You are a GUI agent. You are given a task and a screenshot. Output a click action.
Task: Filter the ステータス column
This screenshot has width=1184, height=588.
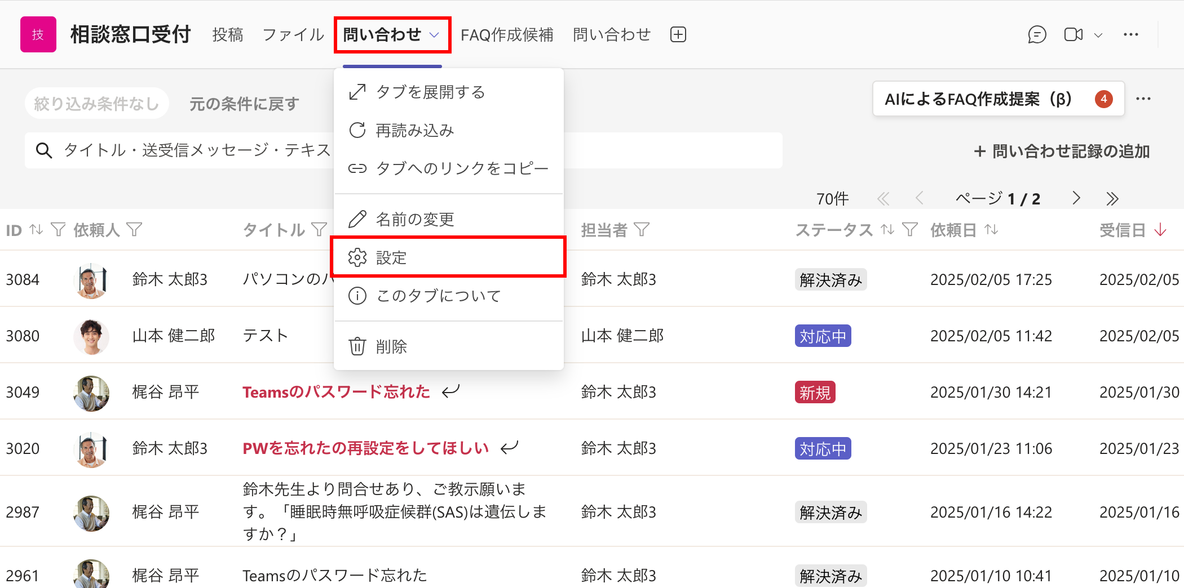(910, 229)
